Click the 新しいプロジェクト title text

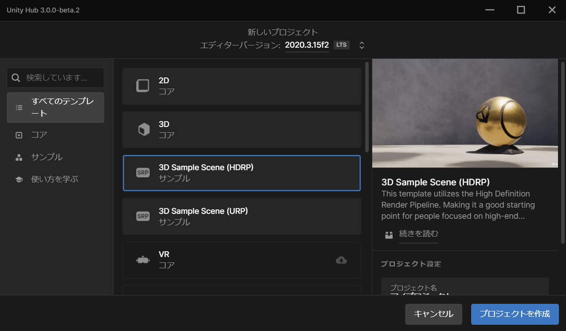pyautogui.click(x=283, y=32)
